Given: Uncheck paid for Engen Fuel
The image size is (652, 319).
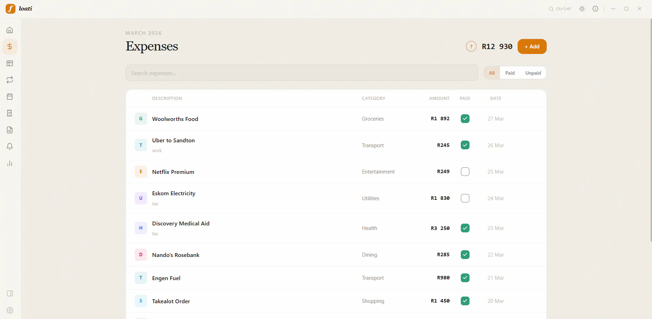Looking at the screenshot, I should tap(465, 278).
